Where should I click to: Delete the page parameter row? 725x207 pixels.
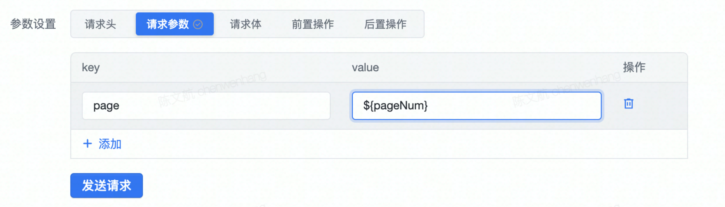[628, 104]
